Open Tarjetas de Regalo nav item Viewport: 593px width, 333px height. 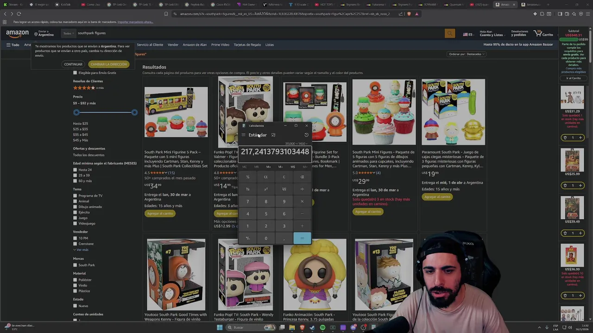click(x=247, y=45)
